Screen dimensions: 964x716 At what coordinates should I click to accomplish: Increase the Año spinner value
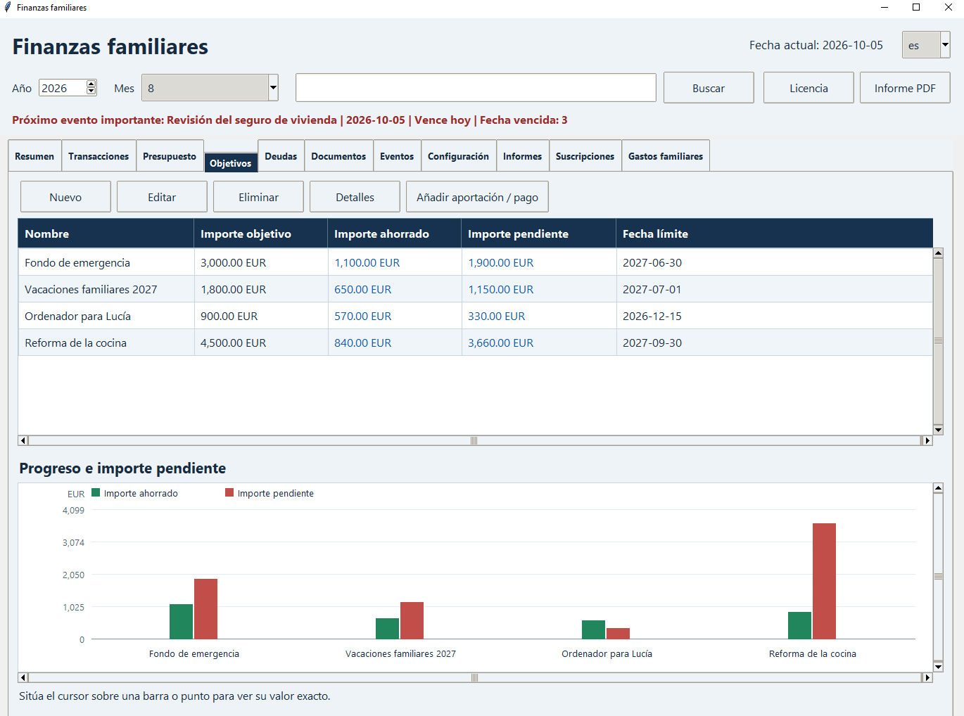coord(91,84)
